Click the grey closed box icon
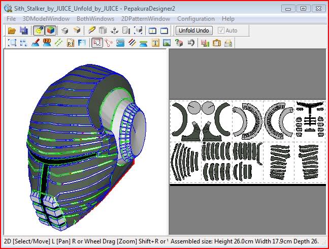Screen dimensions: 329x249 coord(65,30)
